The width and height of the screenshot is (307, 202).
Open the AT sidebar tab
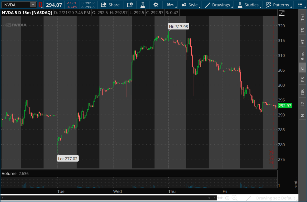(303, 42)
